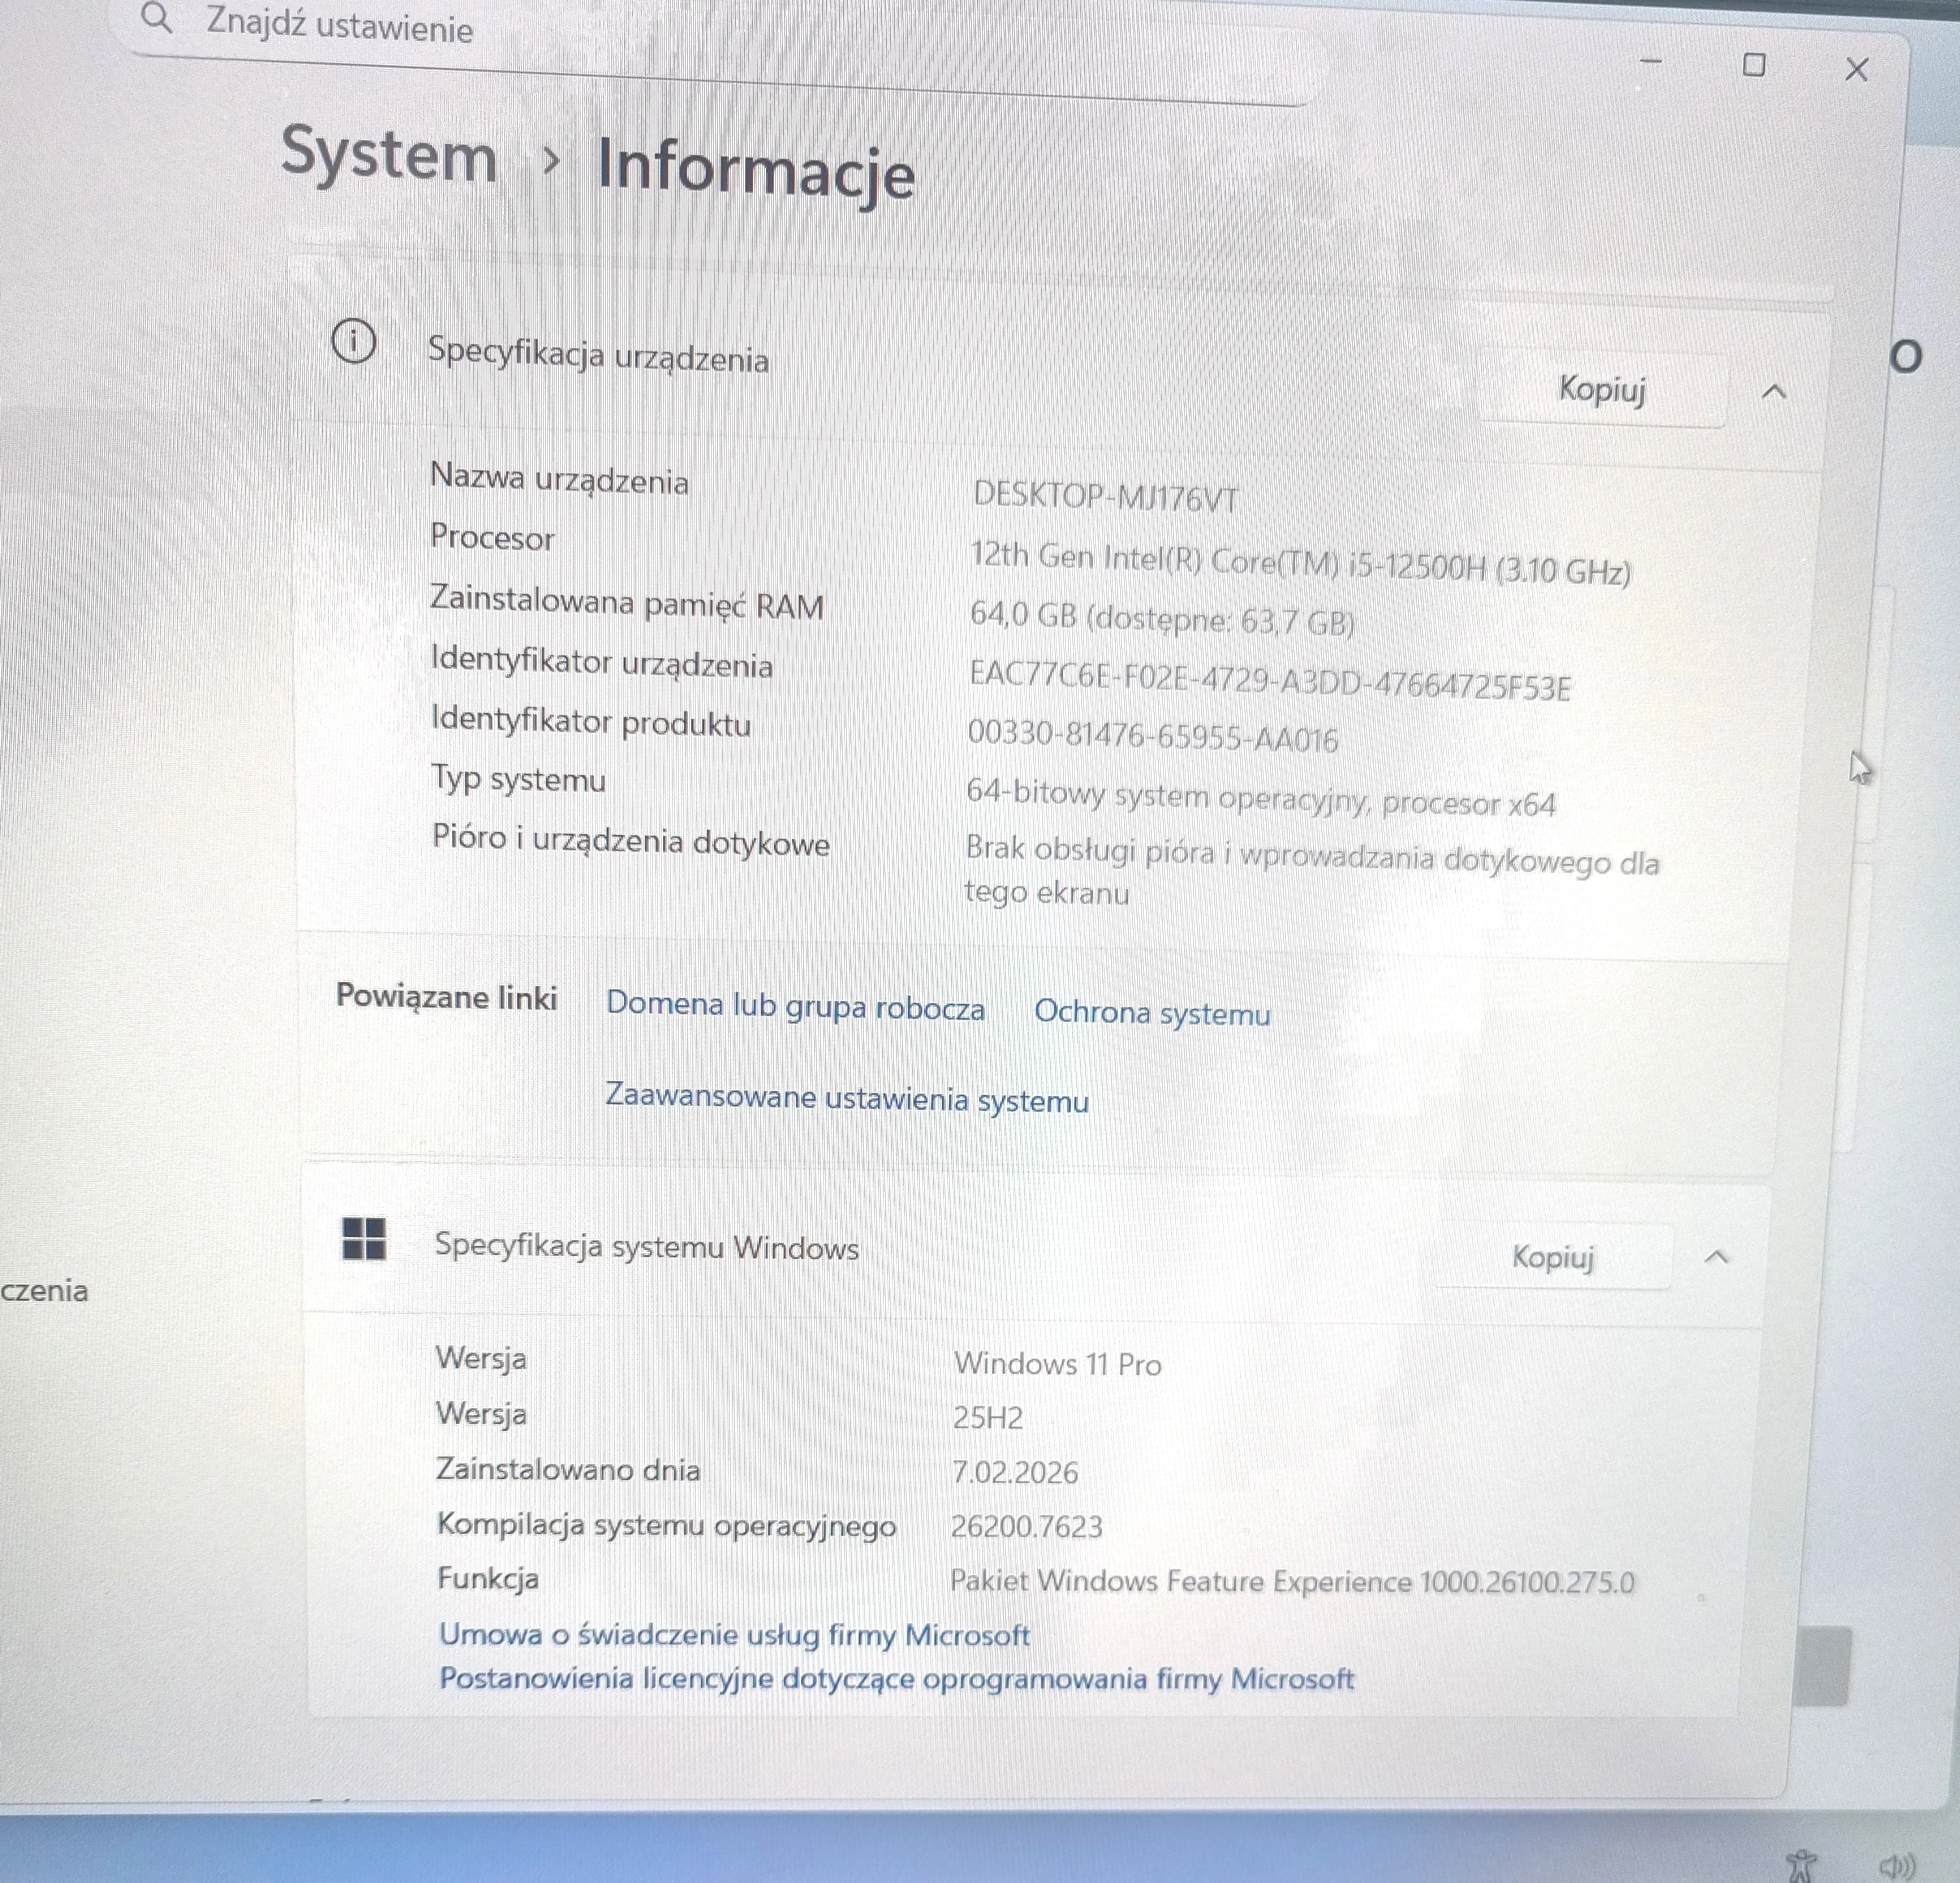Image resolution: width=1960 pixels, height=1883 pixels.
Task: Click the Pióro i urządzenia dotykowe label
Action: point(631,841)
